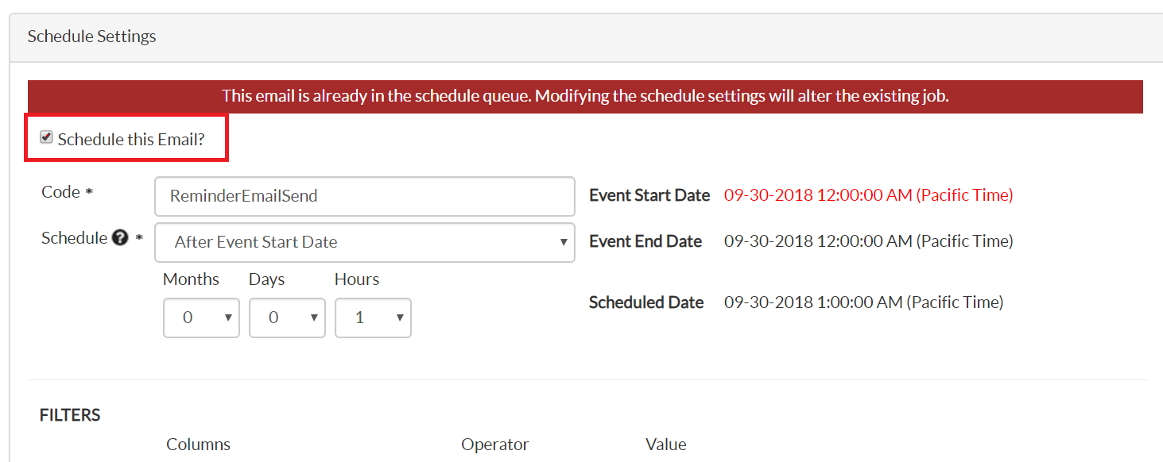Click the Code field label
Screen dimensions: 1163x462
[60, 192]
